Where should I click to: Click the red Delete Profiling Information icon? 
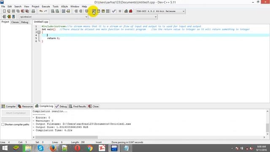tap(131, 11)
